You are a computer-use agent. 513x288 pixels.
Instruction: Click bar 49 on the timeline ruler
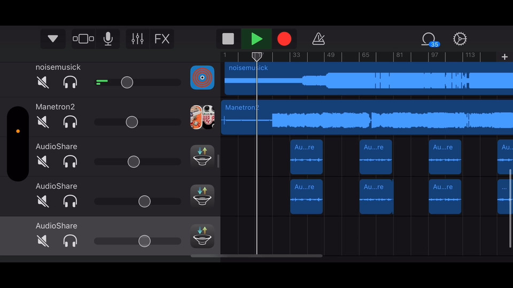[x=331, y=55]
